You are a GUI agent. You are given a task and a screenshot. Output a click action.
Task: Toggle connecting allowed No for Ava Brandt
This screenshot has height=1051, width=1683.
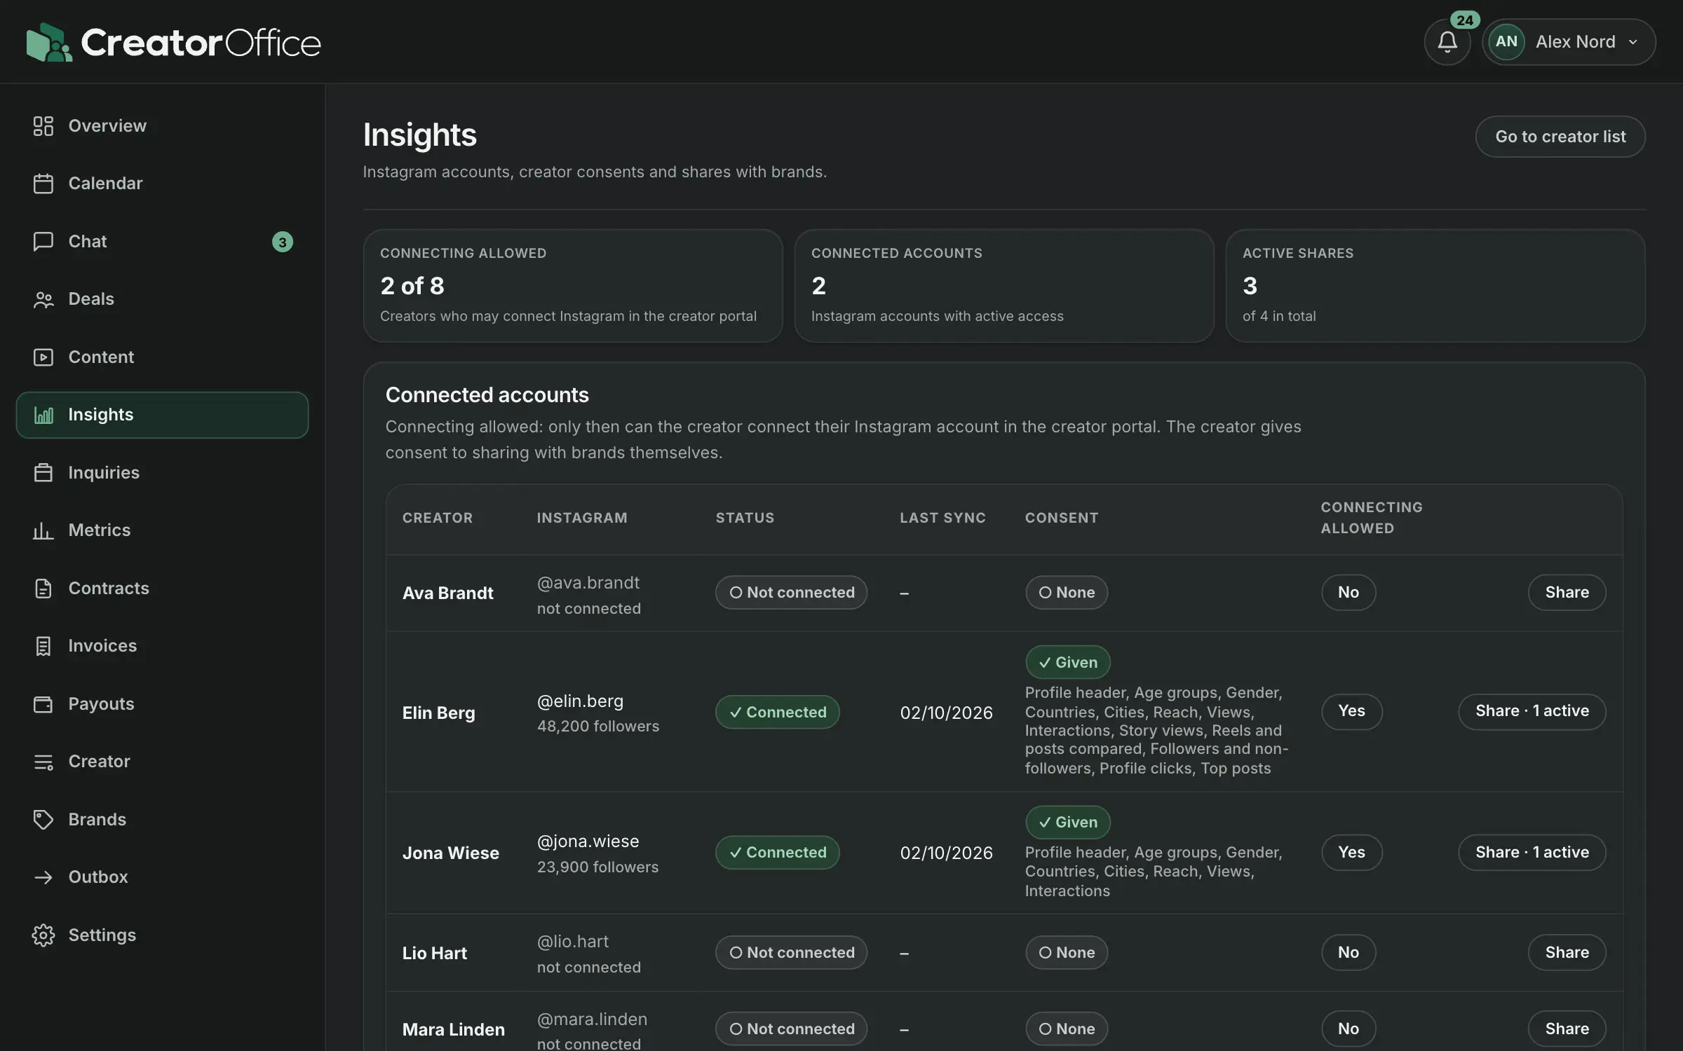coord(1349,593)
